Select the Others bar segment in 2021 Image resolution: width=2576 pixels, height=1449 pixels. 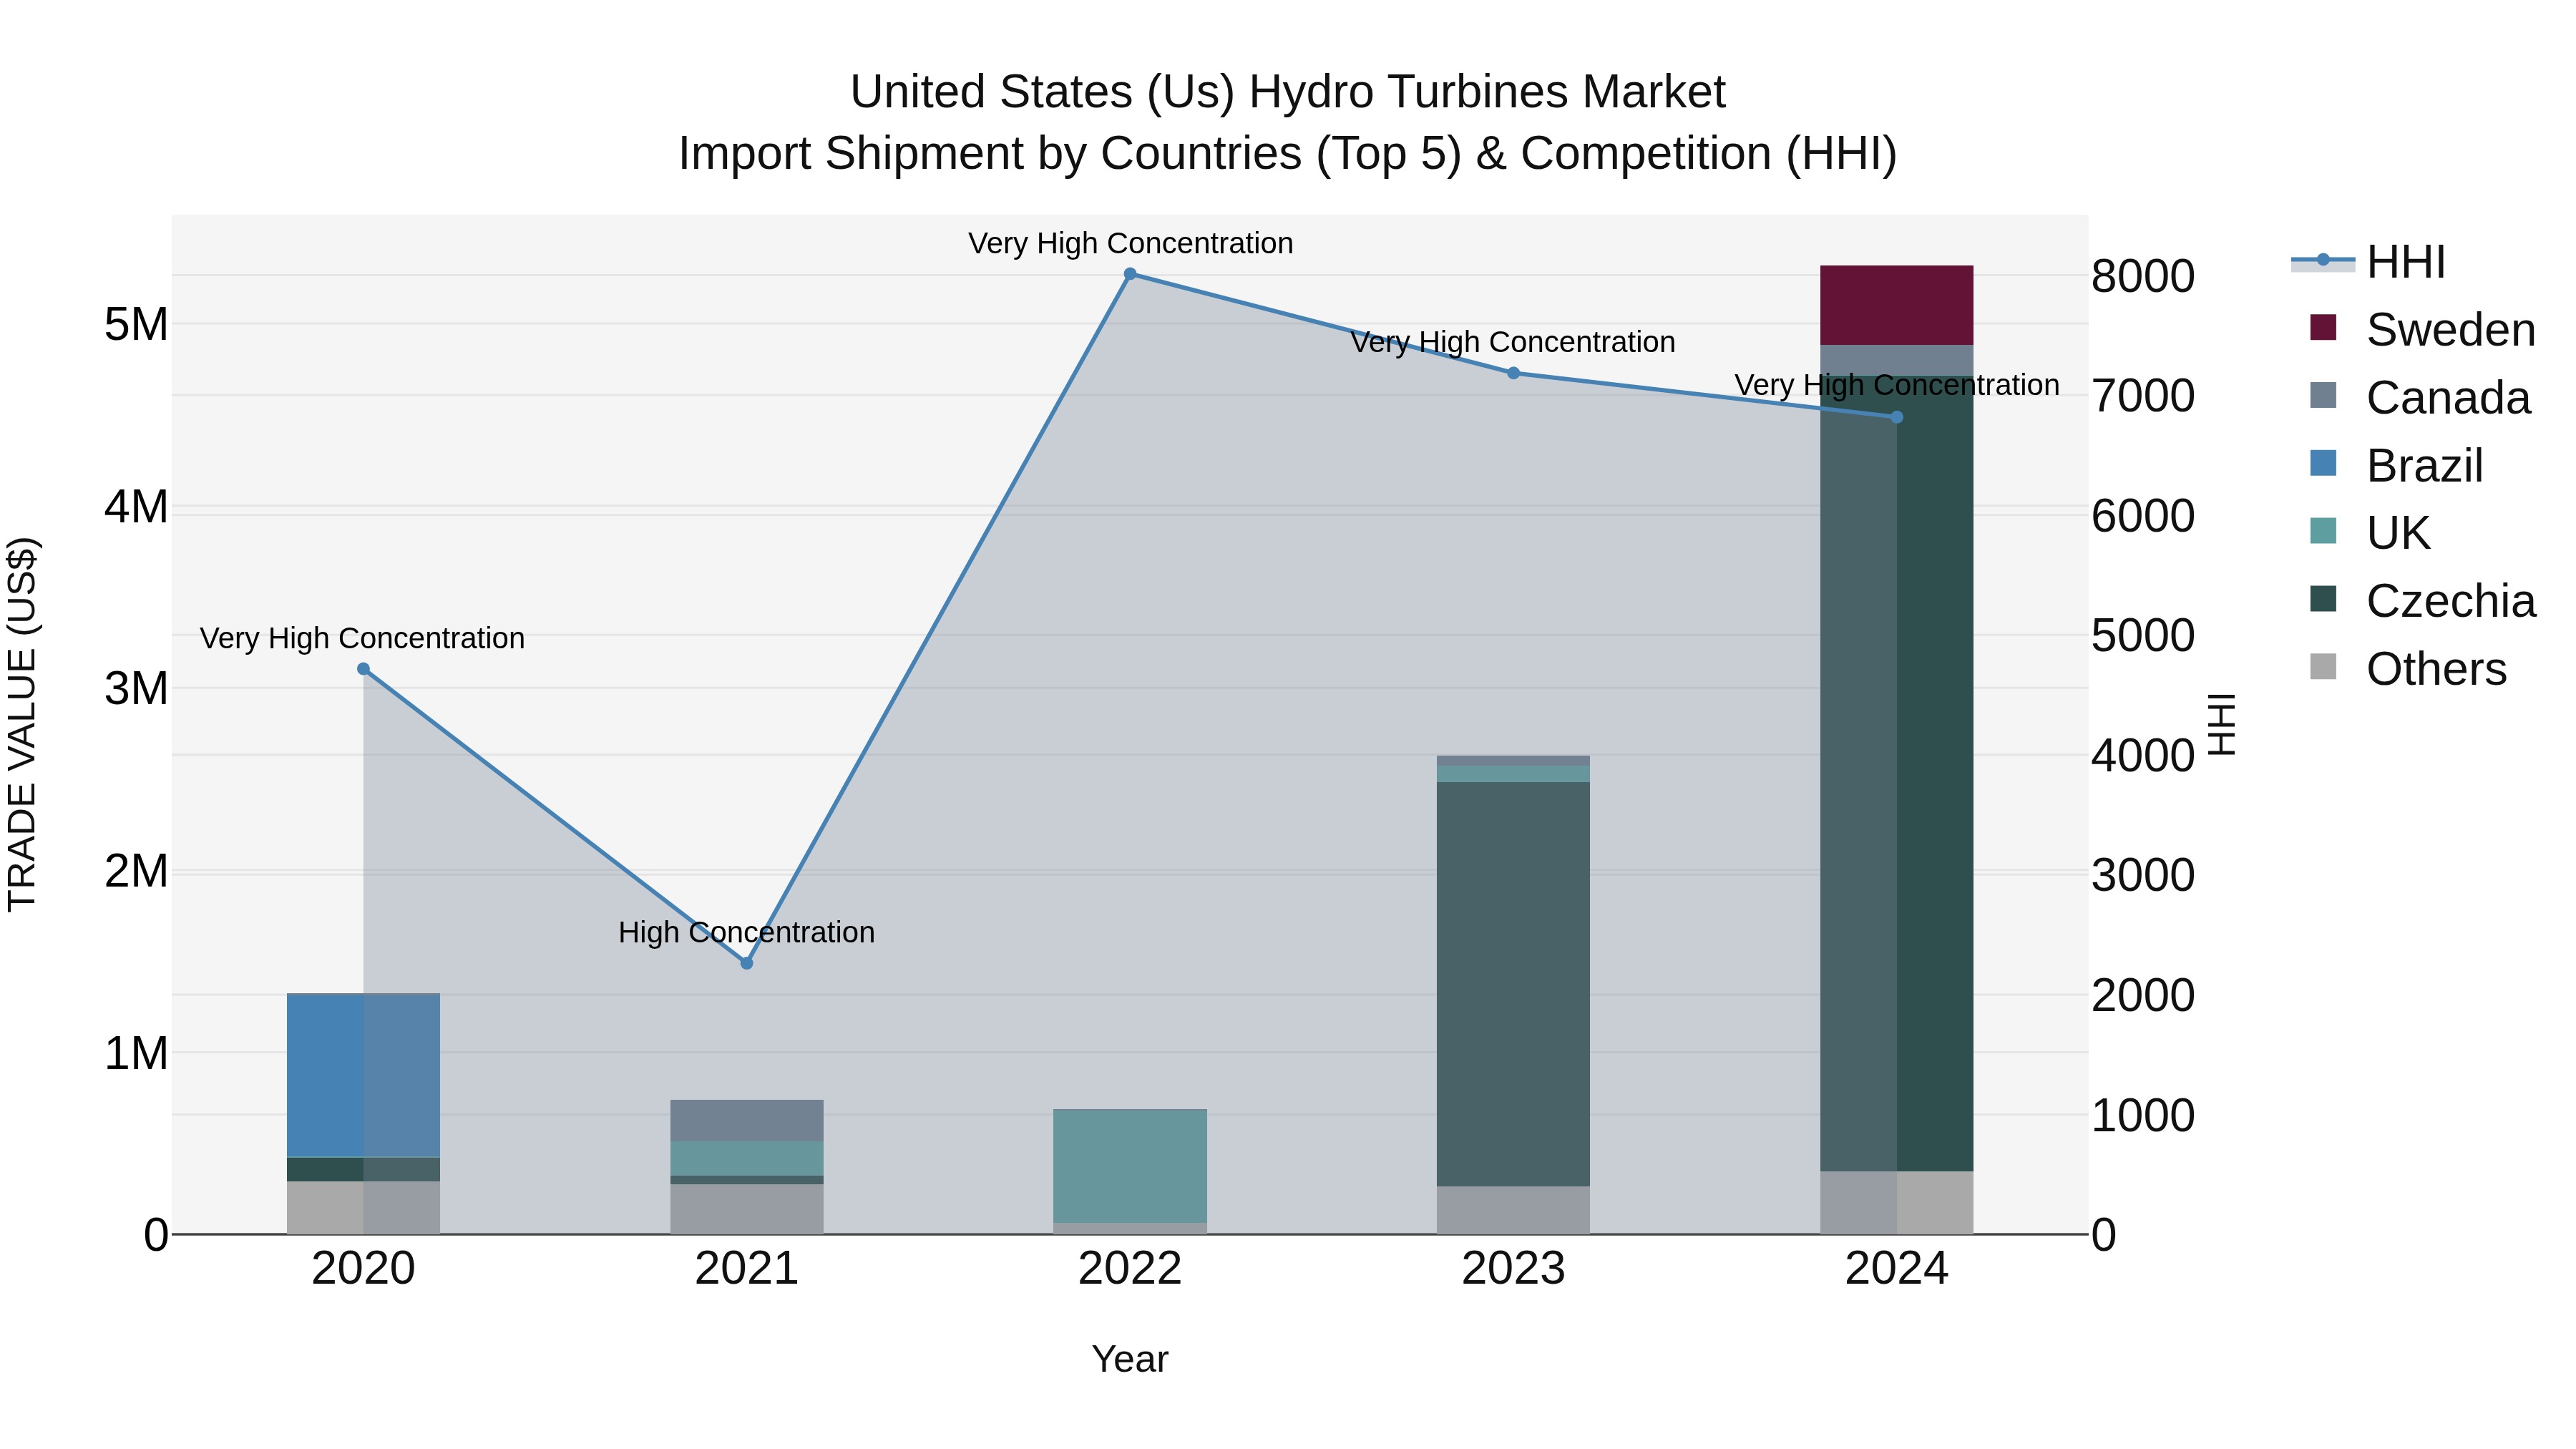[x=746, y=1209]
